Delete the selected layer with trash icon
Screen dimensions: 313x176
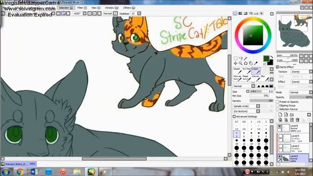coord(297,120)
